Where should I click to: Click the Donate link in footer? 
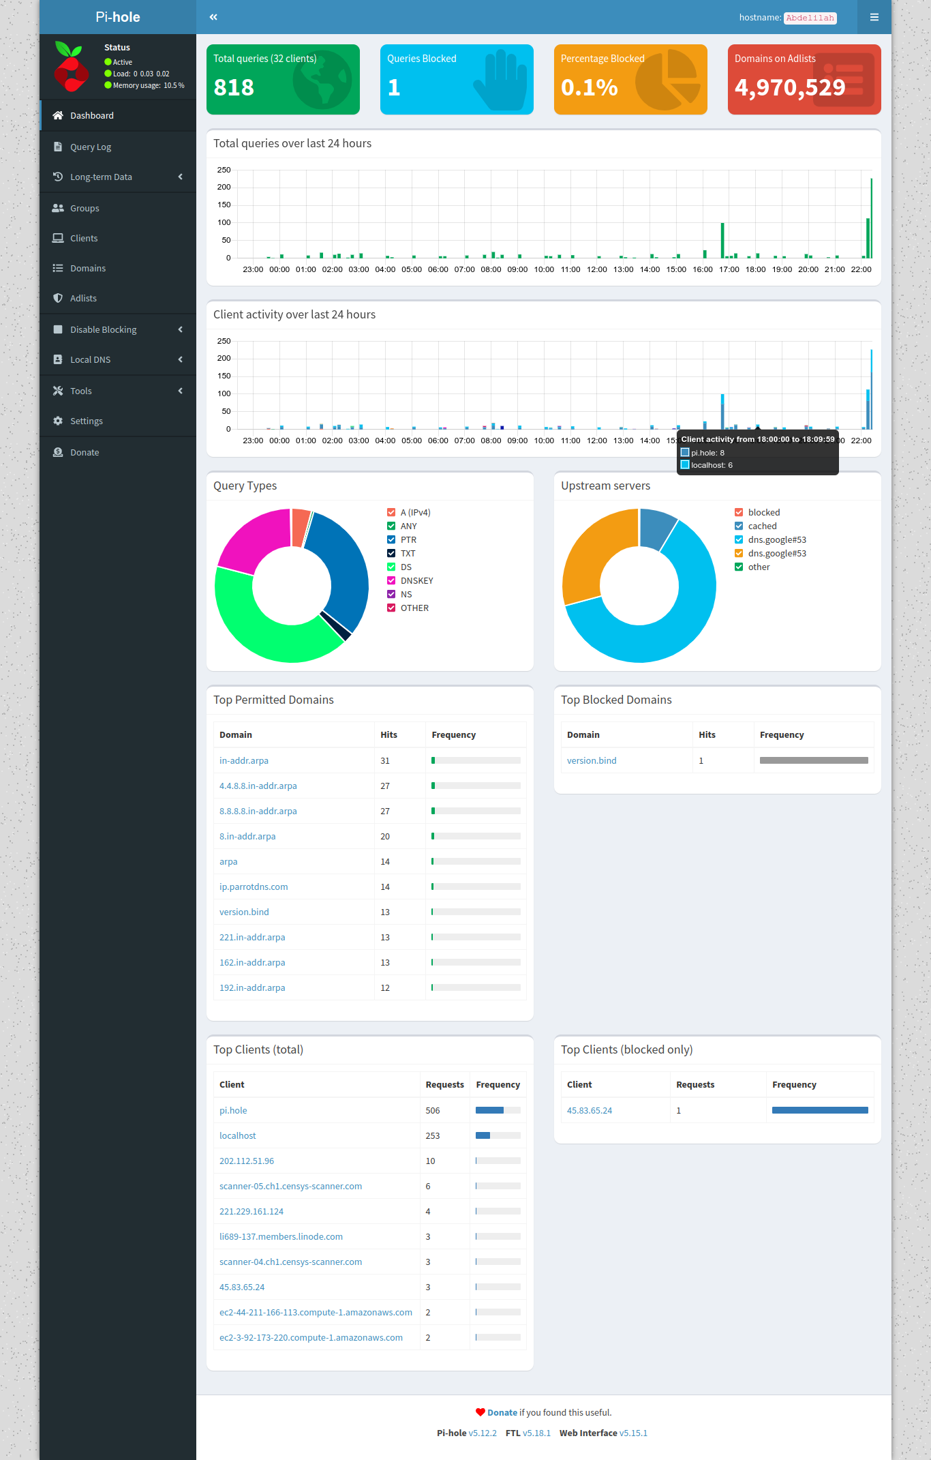point(502,1412)
